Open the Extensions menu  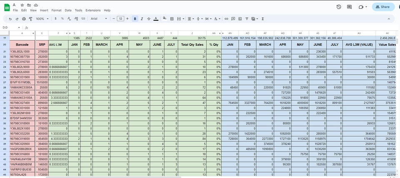93,10
